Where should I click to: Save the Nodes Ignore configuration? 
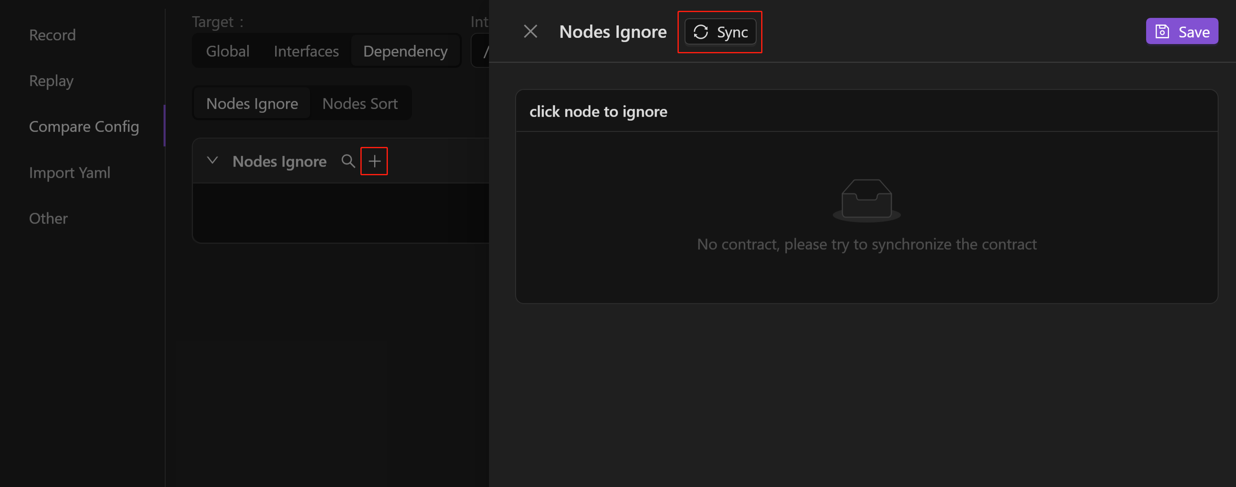[1182, 32]
